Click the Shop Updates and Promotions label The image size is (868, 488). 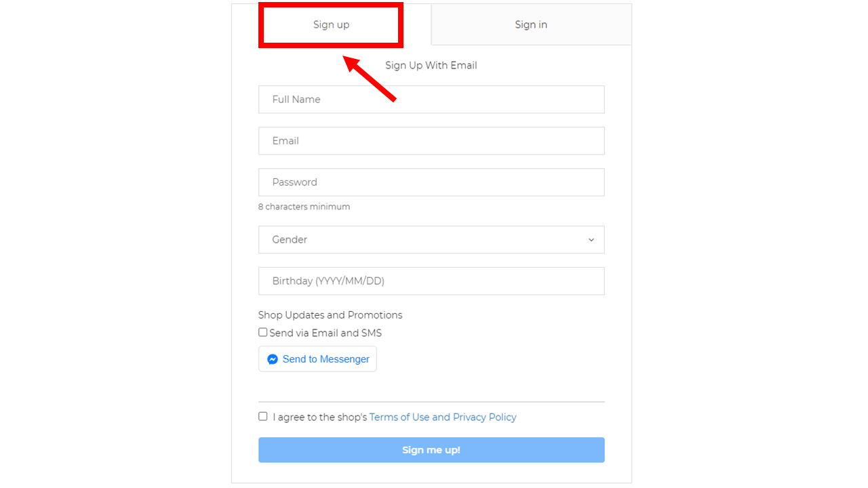click(x=330, y=315)
